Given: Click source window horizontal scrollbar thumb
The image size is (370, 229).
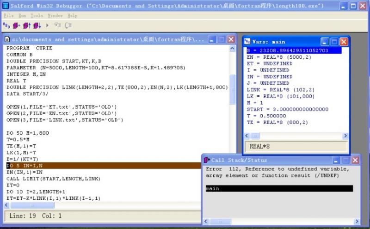Looking at the screenshot, I should pos(32,205).
